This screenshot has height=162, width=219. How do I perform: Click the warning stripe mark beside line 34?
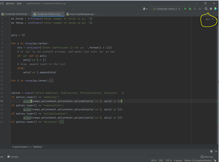[x=217, y=118]
